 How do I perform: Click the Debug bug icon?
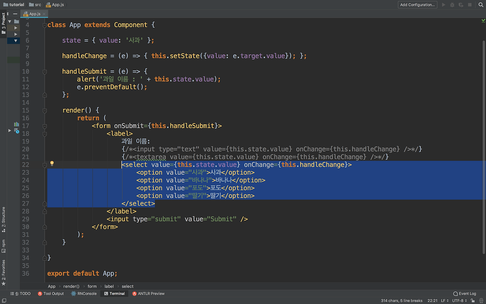tap(452, 5)
